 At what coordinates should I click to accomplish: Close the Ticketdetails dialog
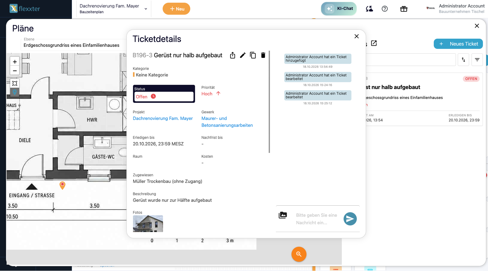pyautogui.click(x=356, y=36)
